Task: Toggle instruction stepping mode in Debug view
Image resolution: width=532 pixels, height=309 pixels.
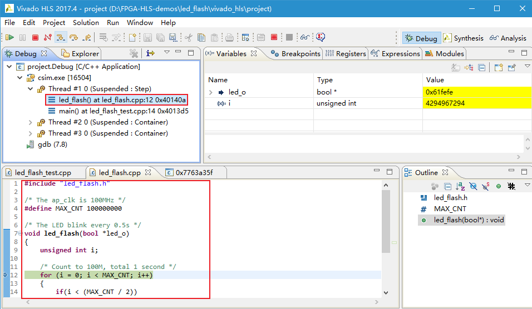Action: (x=150, y=53)
